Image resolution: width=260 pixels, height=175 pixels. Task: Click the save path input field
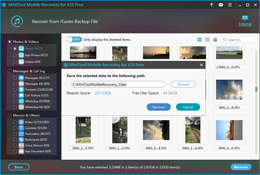coord(118,84)
